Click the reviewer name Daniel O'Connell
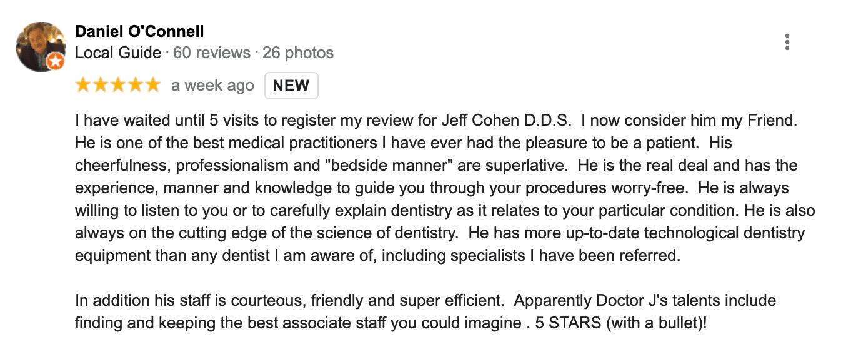 tap(139, 31)
